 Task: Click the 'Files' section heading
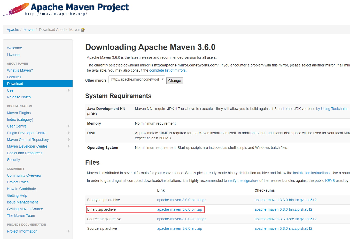coord(92,162)
